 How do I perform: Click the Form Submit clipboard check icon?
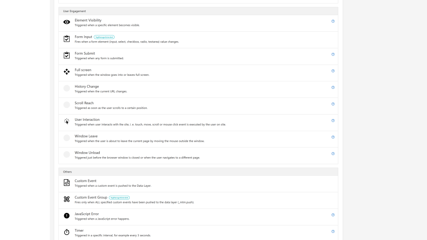click(x=67, y=55)
